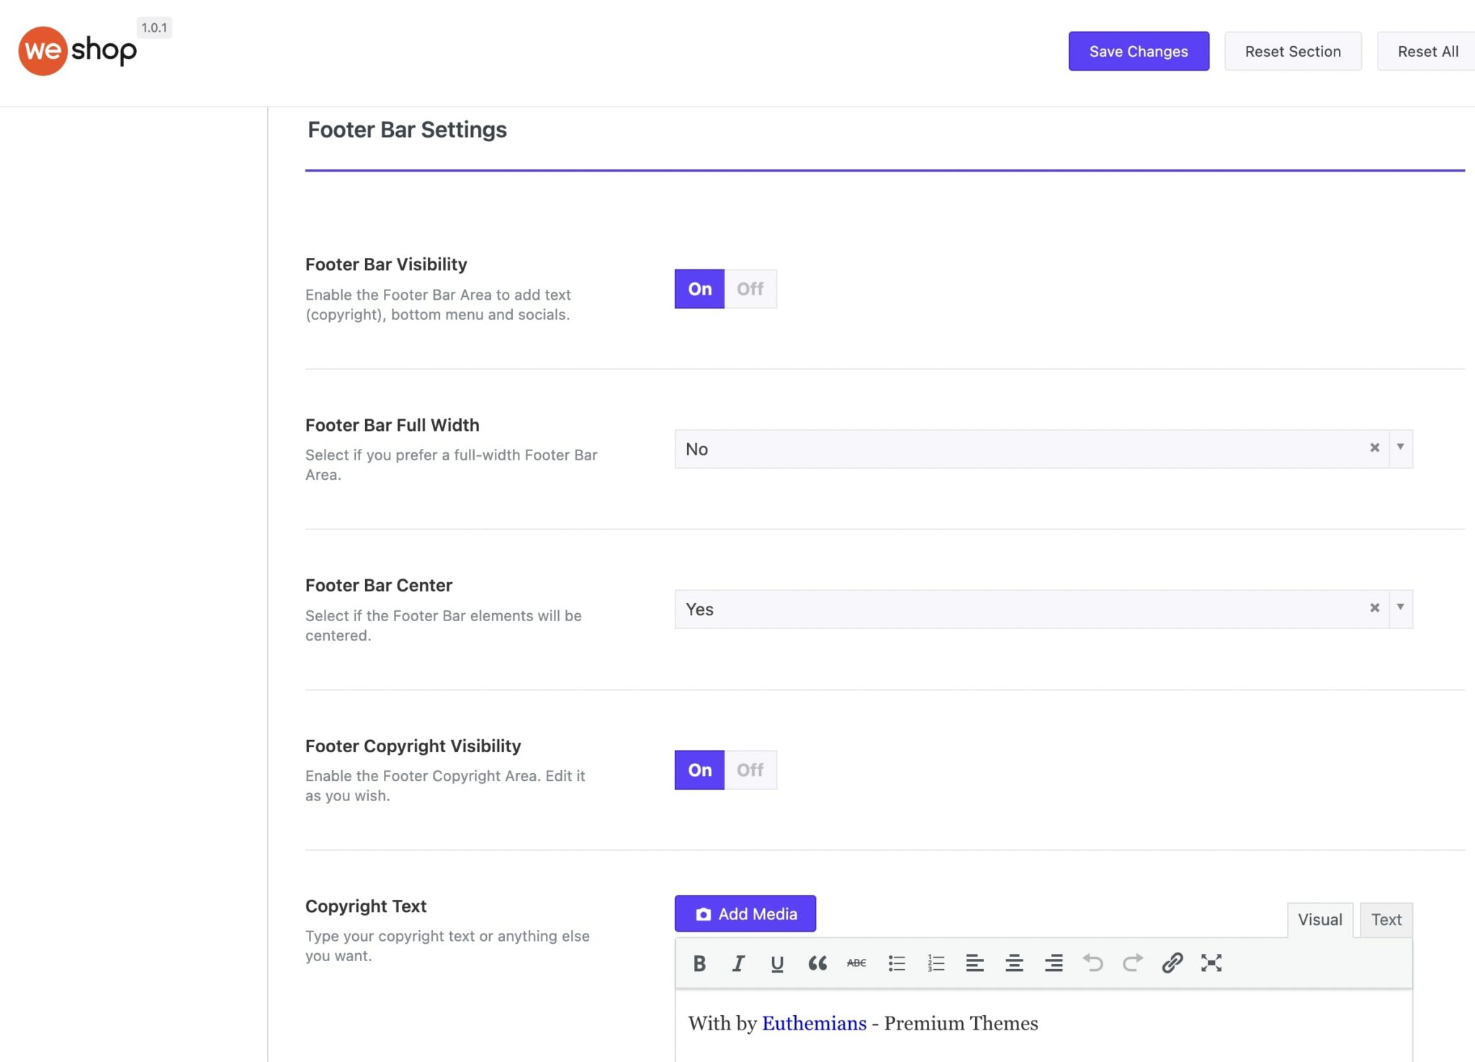This screenshot has width=1475, height=1062.
Task: Center-align the copyright text
Action: (1015, 963)
